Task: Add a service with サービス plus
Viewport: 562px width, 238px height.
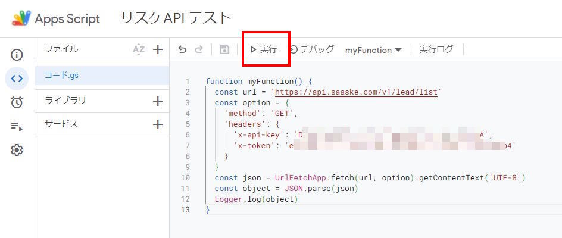Action: click(158, 124)
